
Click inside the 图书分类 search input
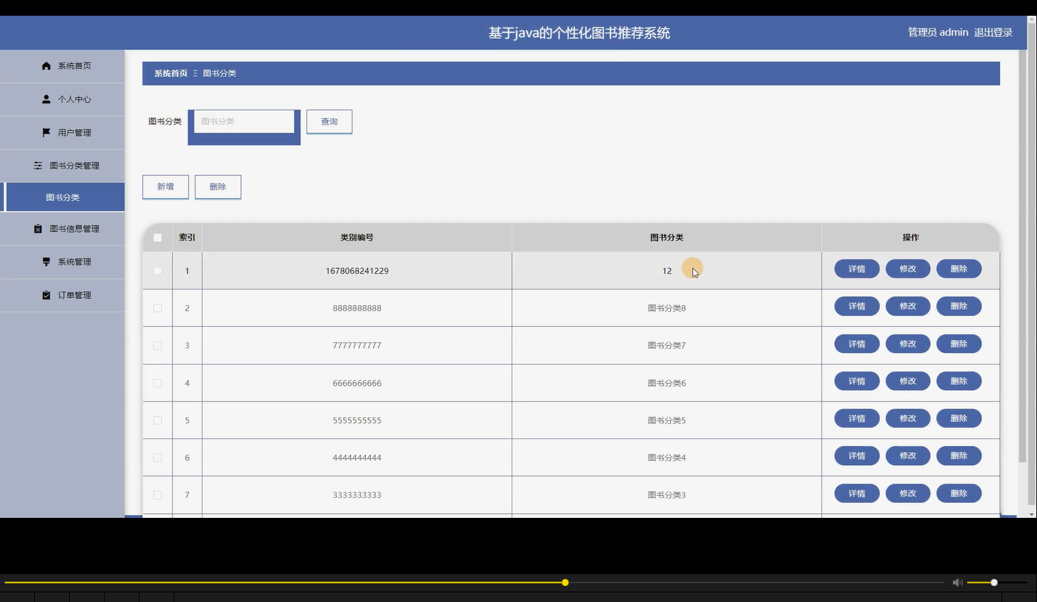[244, 121]
